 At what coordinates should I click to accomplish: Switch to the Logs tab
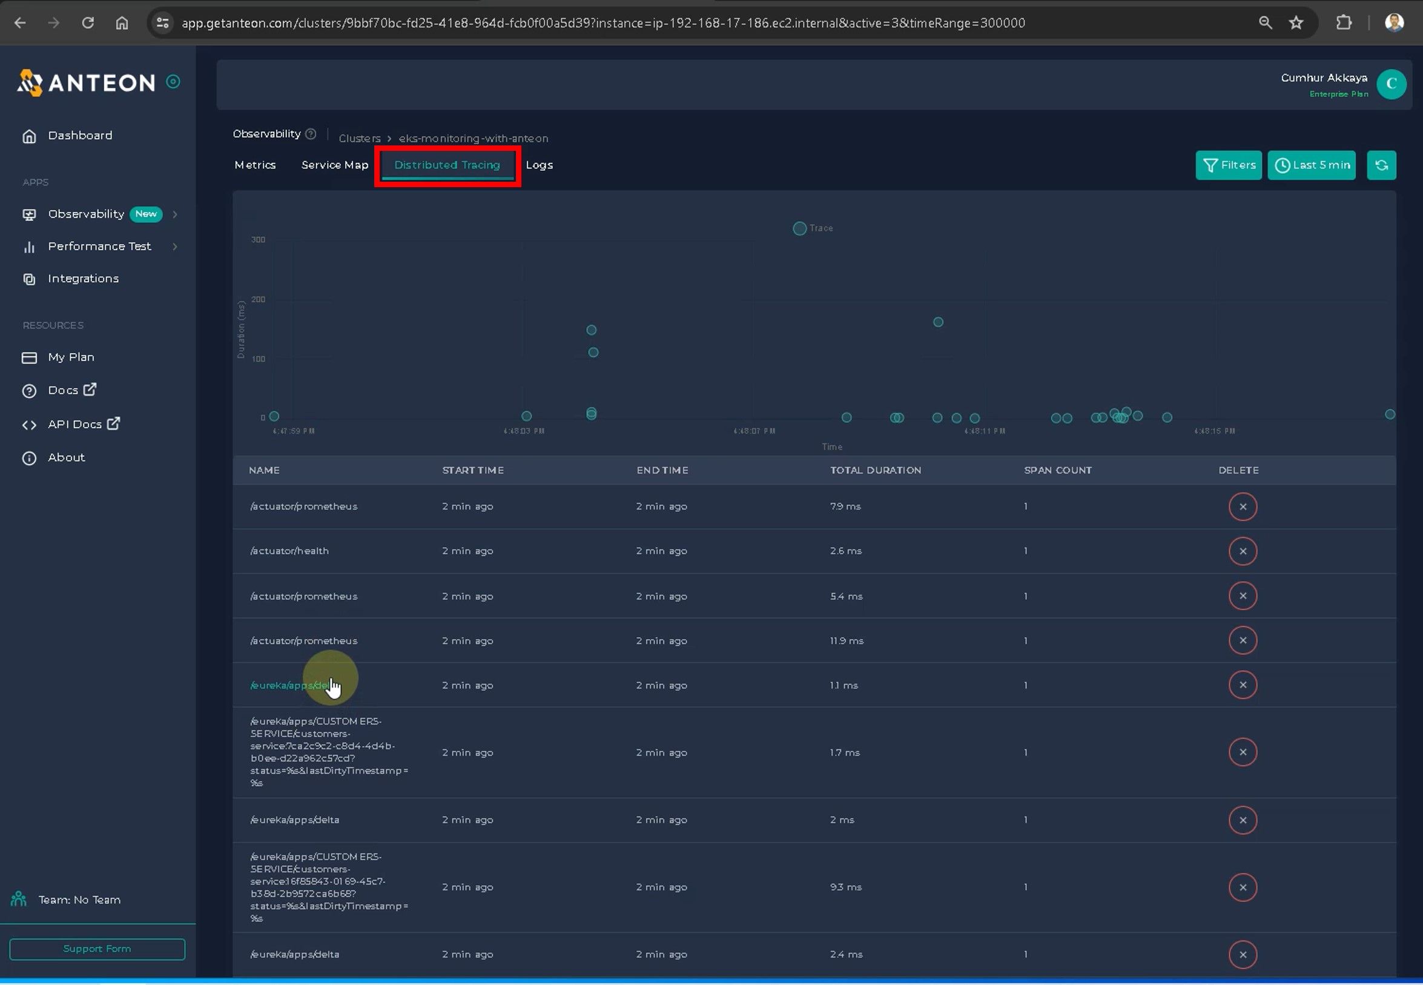click(539, 165)
